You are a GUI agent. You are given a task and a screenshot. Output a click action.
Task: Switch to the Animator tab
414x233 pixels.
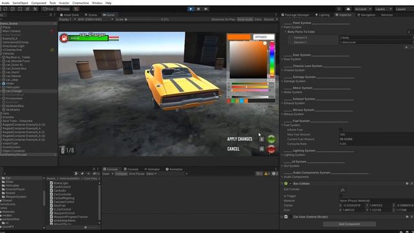point(152,169)
